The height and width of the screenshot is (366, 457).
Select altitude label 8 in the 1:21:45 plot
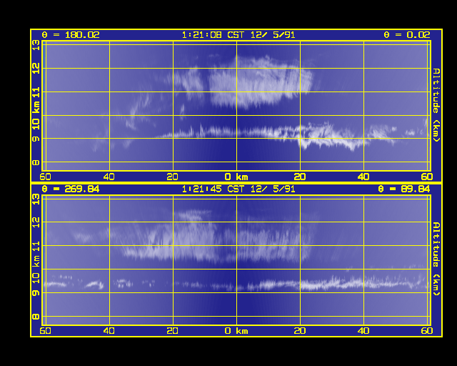[36, 317]
